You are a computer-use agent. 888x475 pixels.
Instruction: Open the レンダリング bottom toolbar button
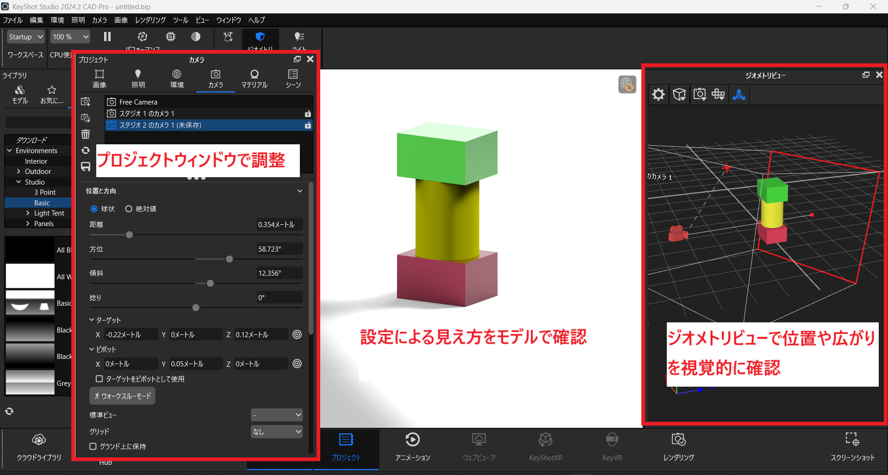coord(678,447)
